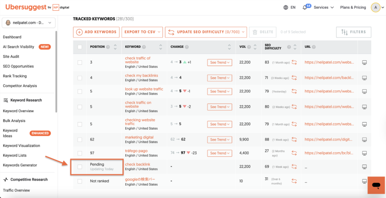Open Rank Tracking in sidebar
The image size is (386, 198).
15,76
